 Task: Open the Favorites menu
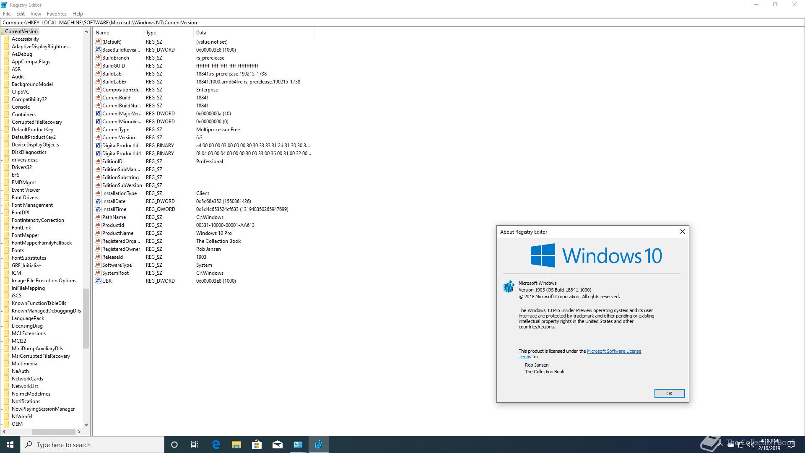point(57,14)
